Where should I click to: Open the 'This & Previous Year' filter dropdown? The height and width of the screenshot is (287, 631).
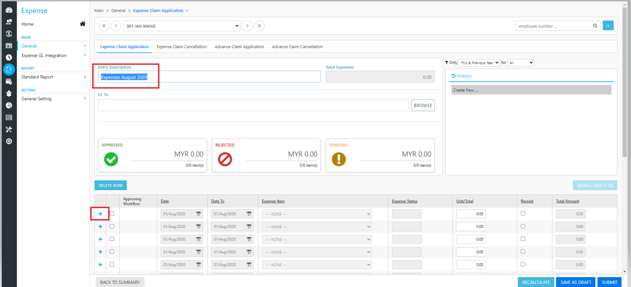479,63
